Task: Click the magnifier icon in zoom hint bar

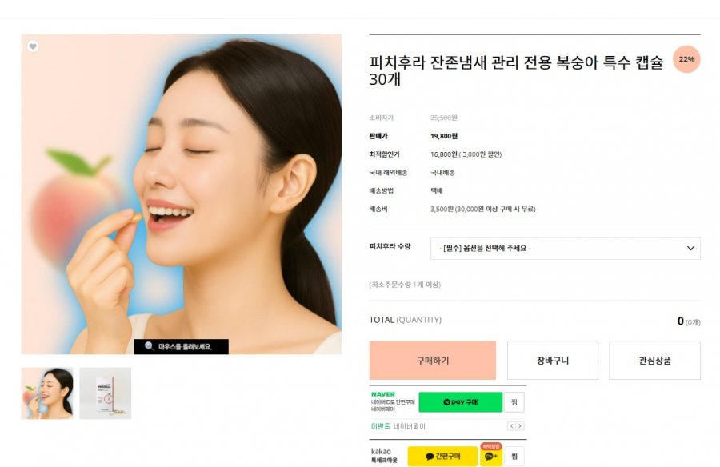Action: [x=150, y=345]
